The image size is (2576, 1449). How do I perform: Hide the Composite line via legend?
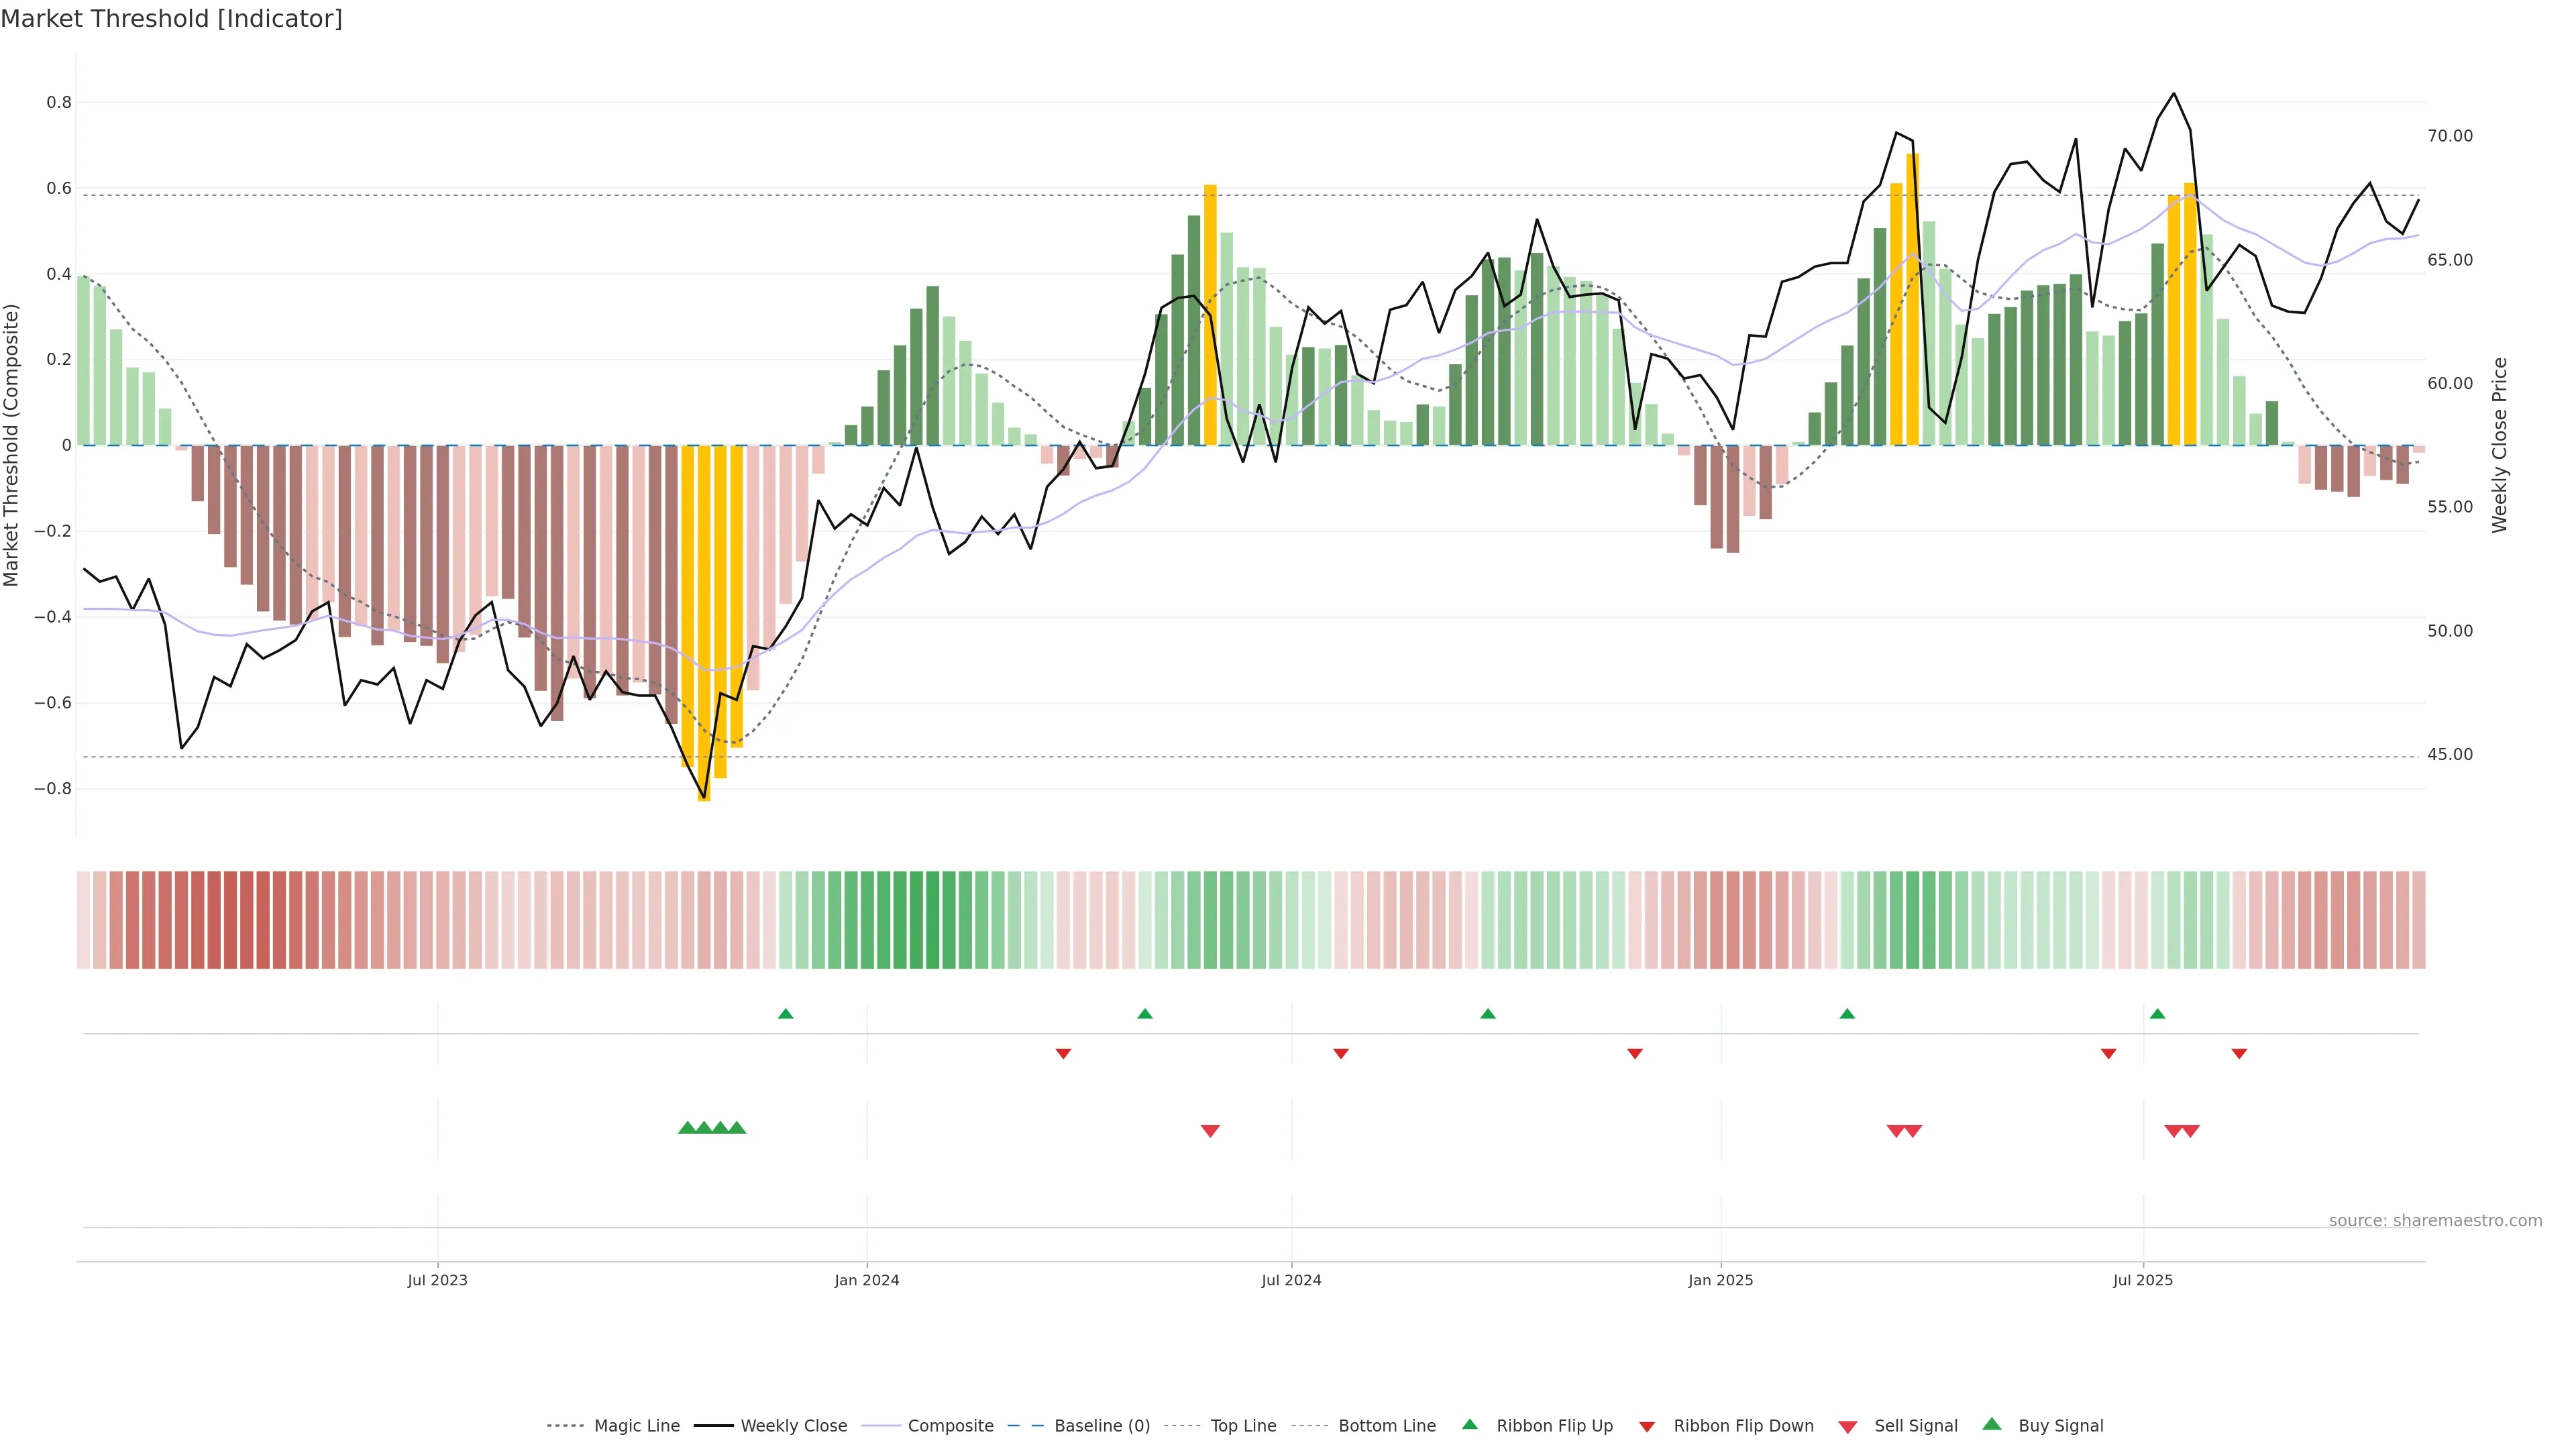click(950, 1426)
